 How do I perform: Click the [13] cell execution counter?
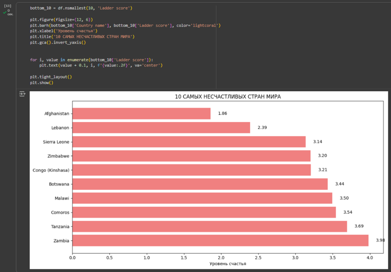[7, 6]
